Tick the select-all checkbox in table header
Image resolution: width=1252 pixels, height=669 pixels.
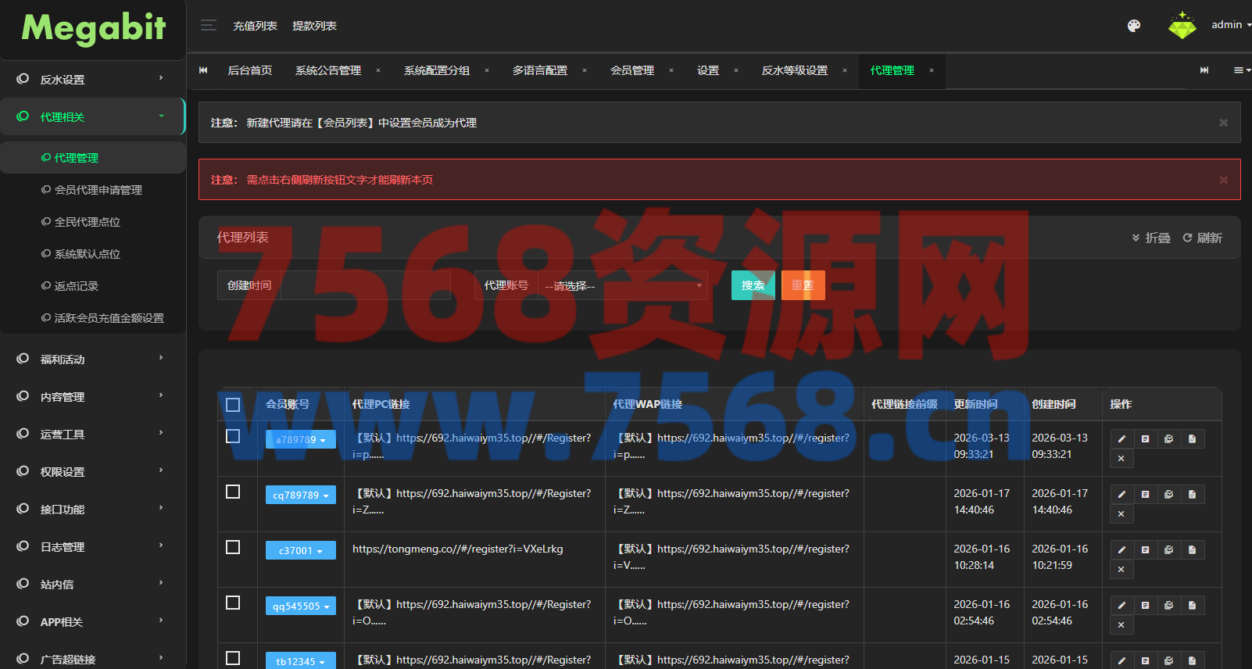pos(233,405)
